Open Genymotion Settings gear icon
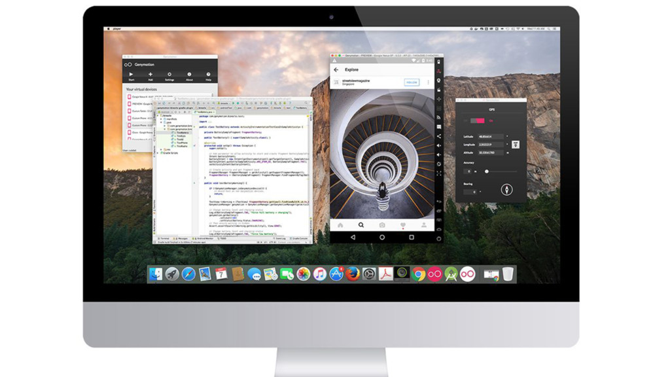Image resolution: width=670 pixels, height=377 pixels. (169, 76)
